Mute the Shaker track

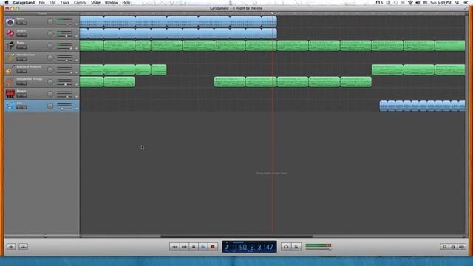[19, 35]
